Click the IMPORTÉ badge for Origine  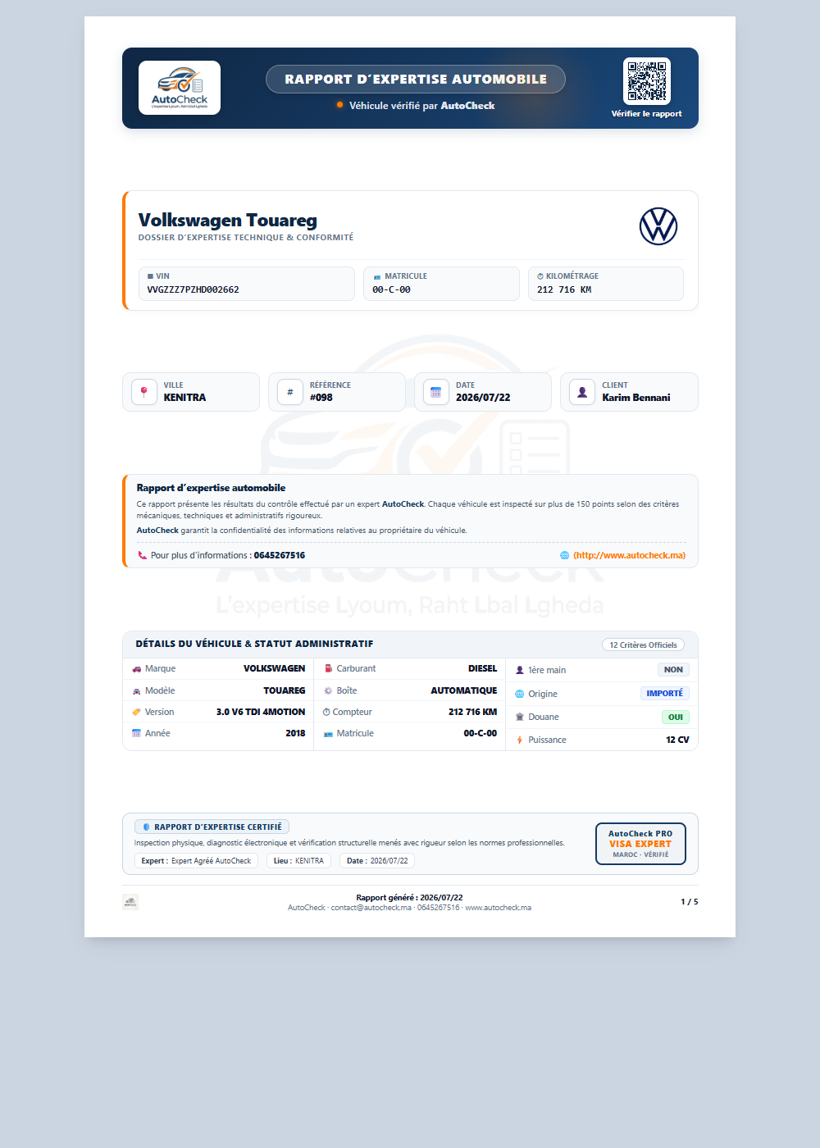pyautogui.click(x=665, y=694)
